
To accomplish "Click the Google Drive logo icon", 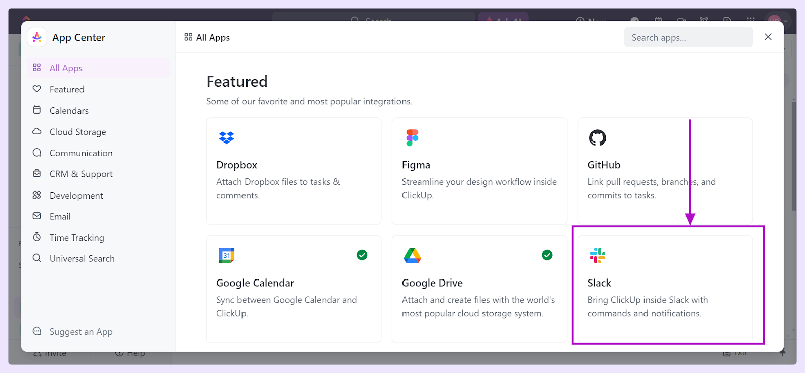I will (412, 255).
